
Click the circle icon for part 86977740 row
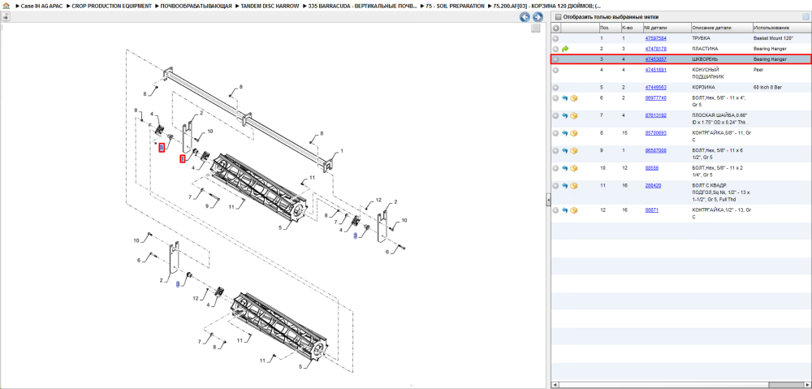pyautogui.click(x=555, y=98)
